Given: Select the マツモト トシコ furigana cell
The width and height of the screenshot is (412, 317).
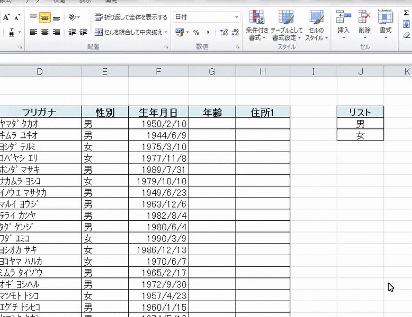Looking at the screenshot, I should [x=40, y=295].
